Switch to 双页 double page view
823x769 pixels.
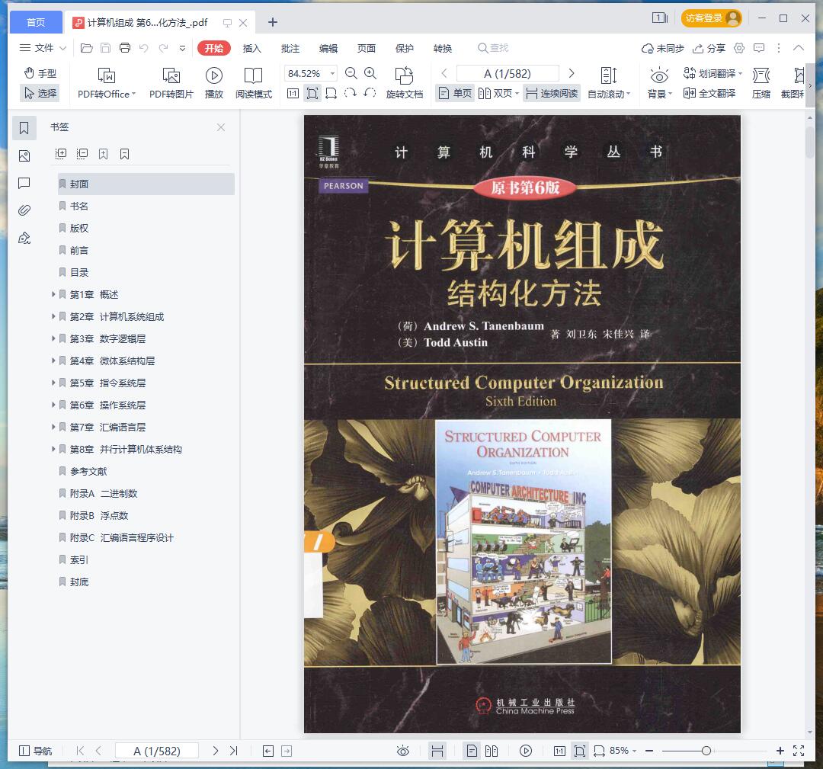pos(498,94)
